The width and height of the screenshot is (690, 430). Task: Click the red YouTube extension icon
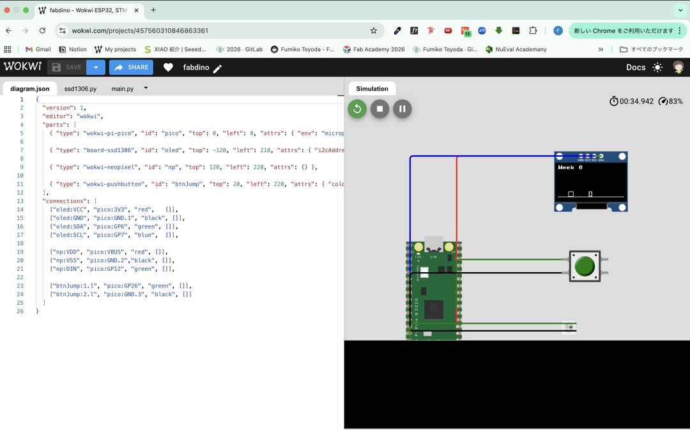(448, 31)
